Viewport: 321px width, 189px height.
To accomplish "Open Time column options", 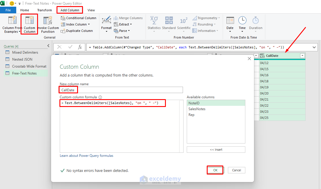I will tap(242, 24).
